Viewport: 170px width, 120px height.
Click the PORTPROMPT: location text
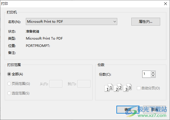[x=38, y=46]
